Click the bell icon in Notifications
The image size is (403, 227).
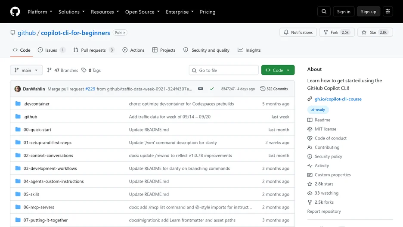coord(286,32)
